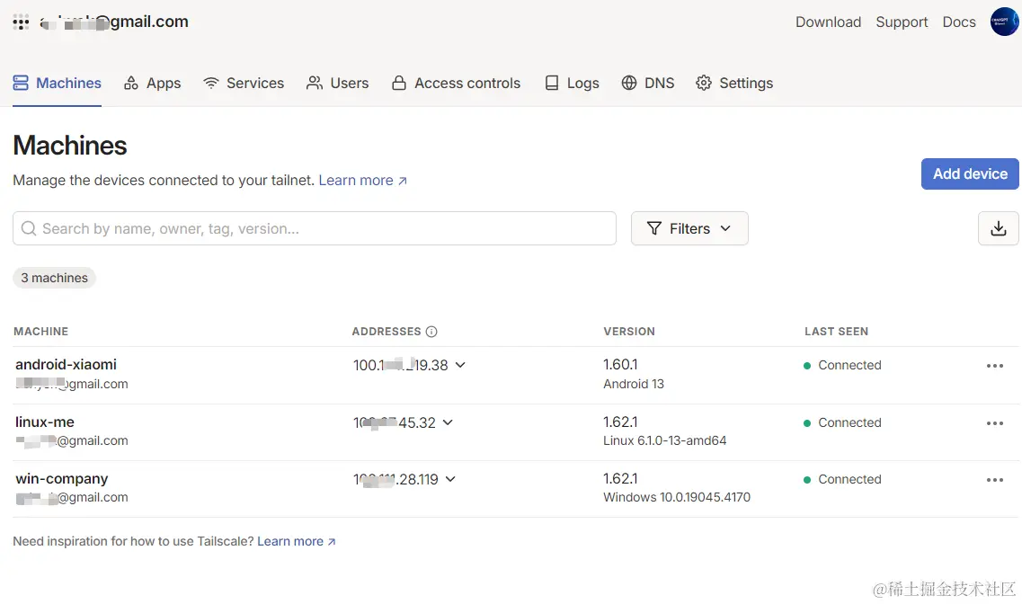The image size is (1022, 604).
Task: Open the Docs link in header
Action: [958, 22]
